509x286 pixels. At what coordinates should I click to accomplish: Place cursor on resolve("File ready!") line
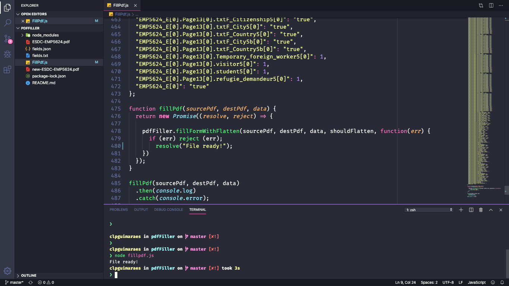[x=194, y=146]
